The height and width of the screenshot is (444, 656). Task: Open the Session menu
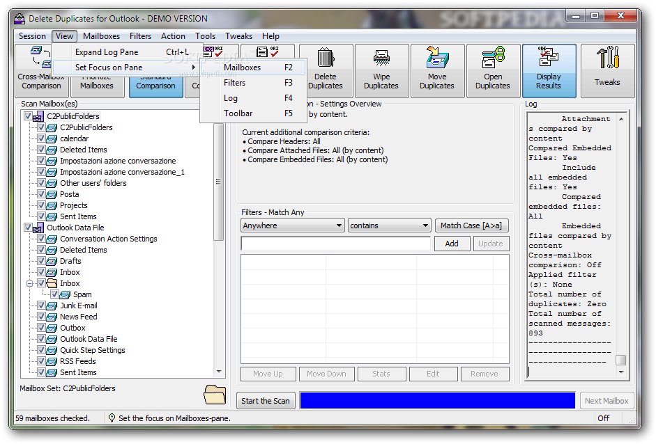pyautogui.click(x=32, y=36)
